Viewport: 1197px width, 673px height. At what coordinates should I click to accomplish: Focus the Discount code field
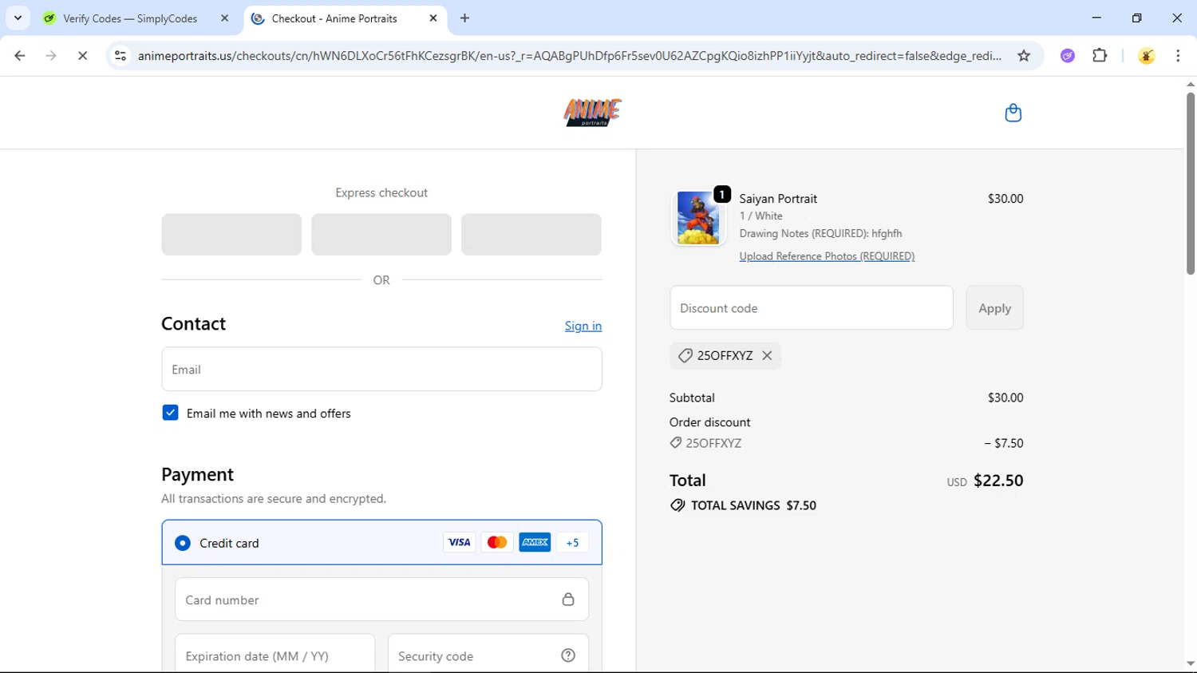(812, 308)
